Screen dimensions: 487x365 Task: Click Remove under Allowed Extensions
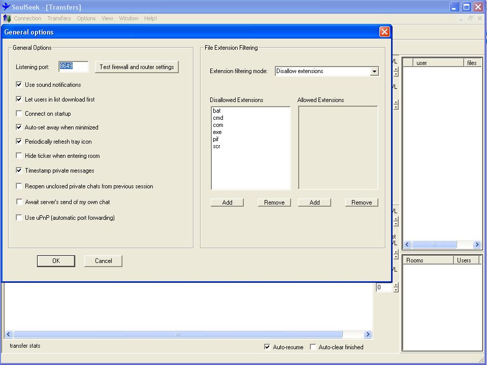[x=362, y=203]
